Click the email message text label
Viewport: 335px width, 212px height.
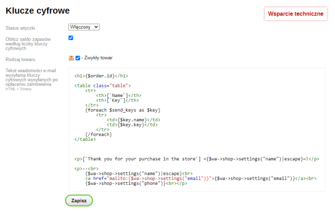[x=32, y=77]
